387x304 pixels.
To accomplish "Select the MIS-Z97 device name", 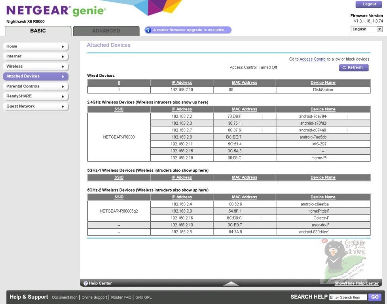I will click(319, 144).
